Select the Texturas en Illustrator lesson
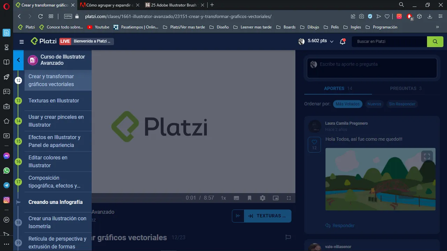The width and height of the screenshot is (447, 251). pos(58,101)
